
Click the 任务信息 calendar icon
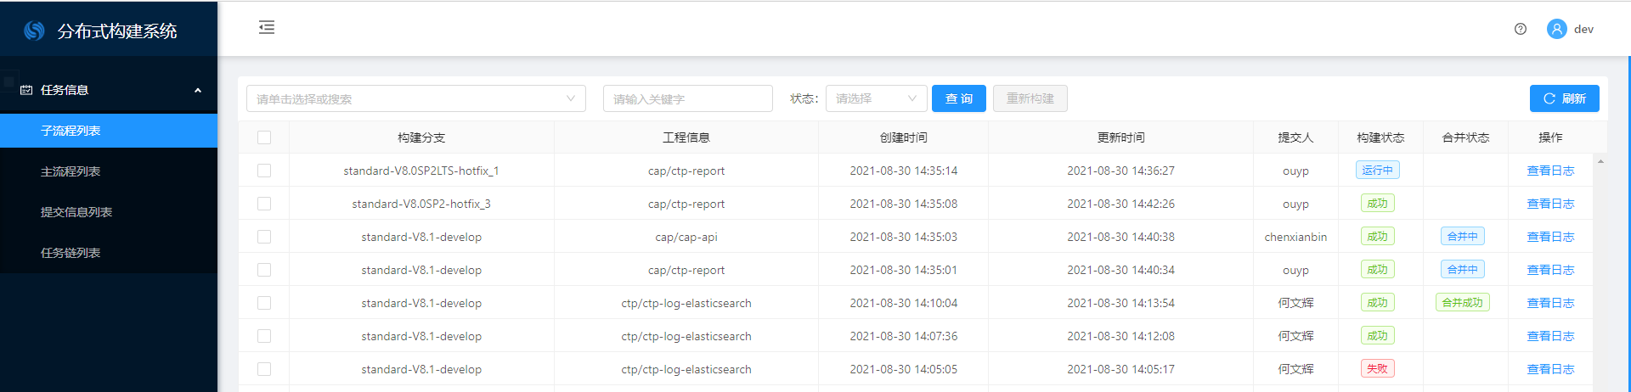click(x=26, y=90)
